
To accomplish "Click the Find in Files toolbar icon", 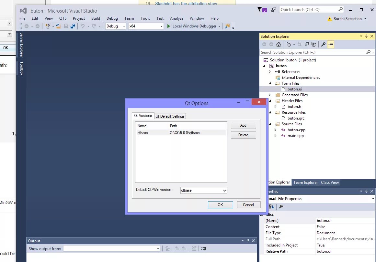I will (x=227, y=26).
